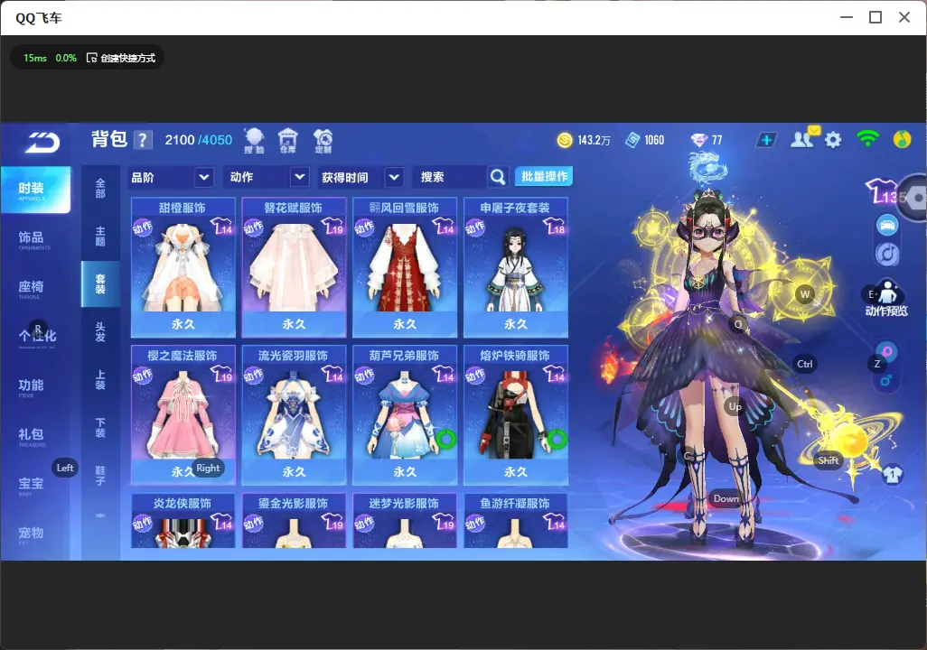Click the gold coin currency icon
Screen dimensions: 927x650
coord(565,140)
